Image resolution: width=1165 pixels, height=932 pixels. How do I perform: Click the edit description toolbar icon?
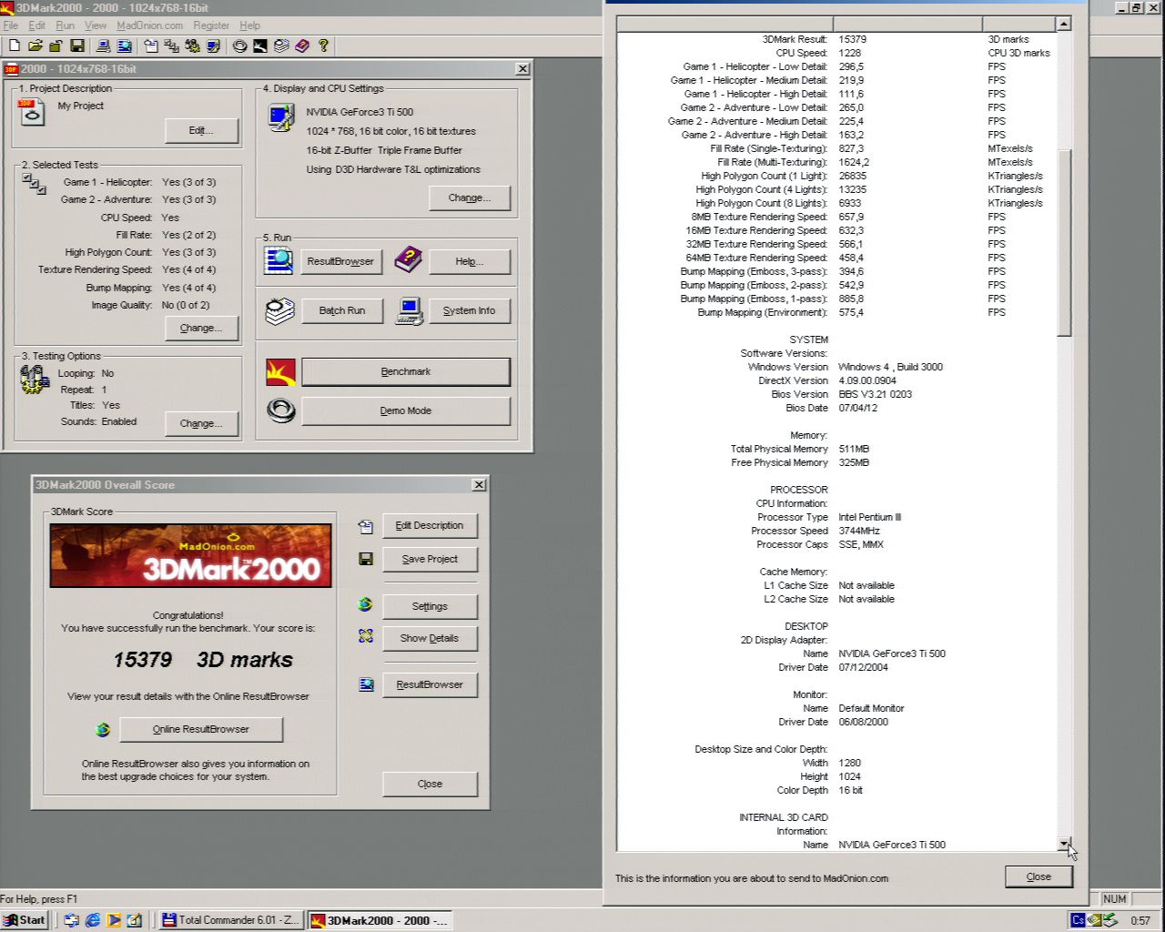151,46
